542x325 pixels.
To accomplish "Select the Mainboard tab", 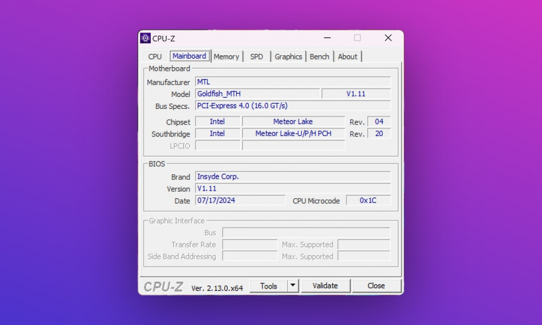I will (x=189, y=56).
